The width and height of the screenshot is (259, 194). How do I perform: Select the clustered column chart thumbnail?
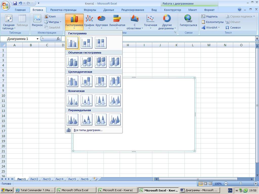[x=72, y=43]
